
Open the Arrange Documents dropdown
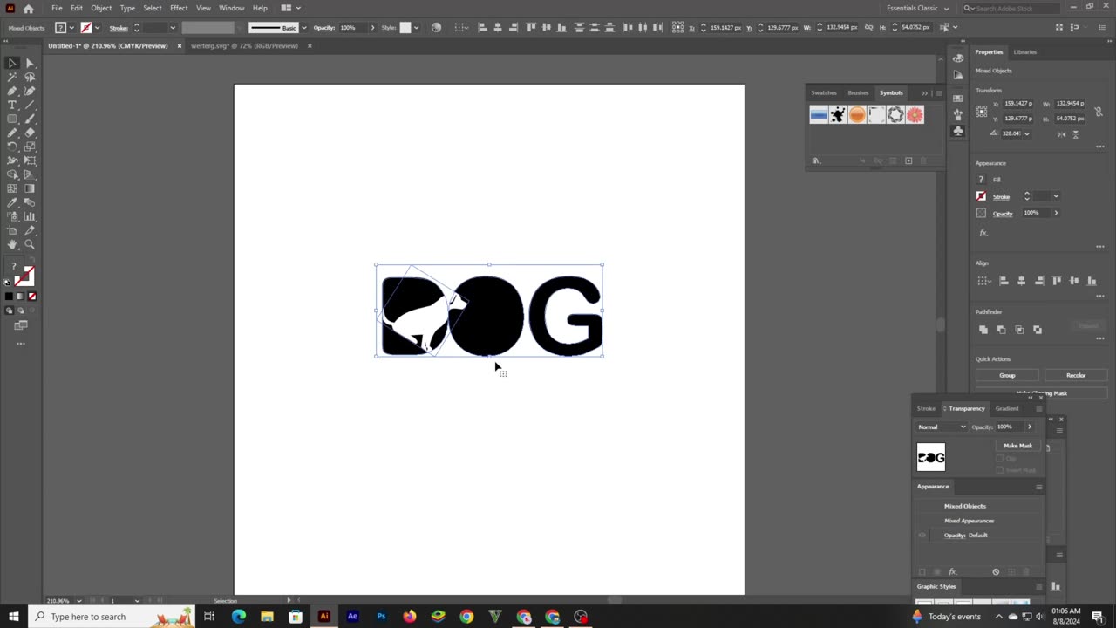[290, 8]
